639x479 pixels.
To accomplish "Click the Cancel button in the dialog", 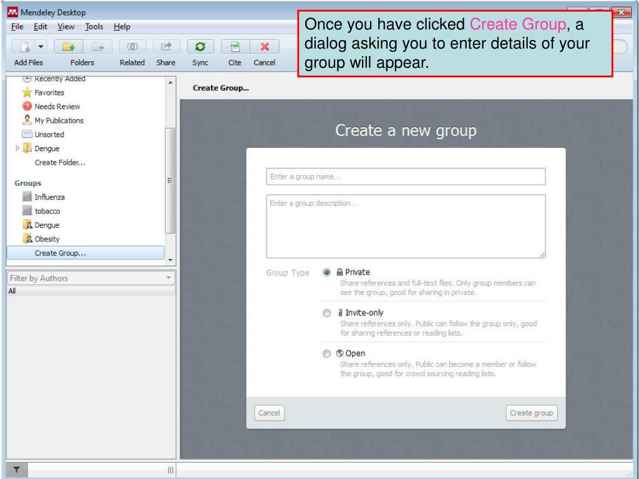I will [269, 413].
